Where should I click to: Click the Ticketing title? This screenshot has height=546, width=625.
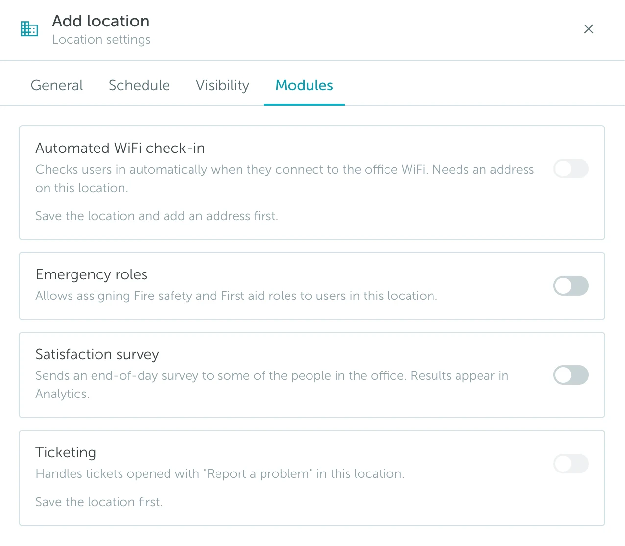point(66,452)
